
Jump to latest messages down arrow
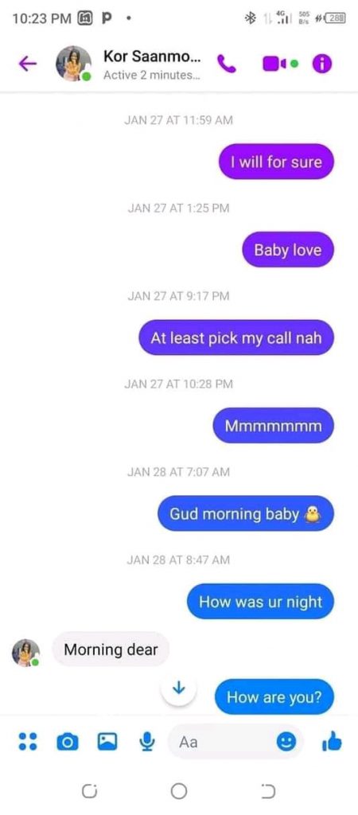[179, 689]
